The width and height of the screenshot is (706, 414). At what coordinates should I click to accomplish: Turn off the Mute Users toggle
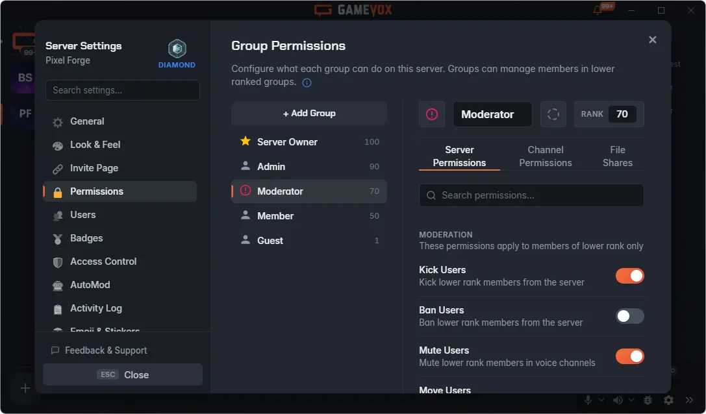[629, 356]
